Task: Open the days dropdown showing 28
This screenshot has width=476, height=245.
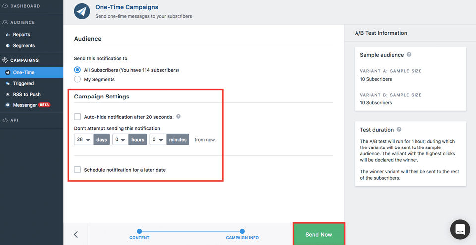Action: [x=84, y=140]
